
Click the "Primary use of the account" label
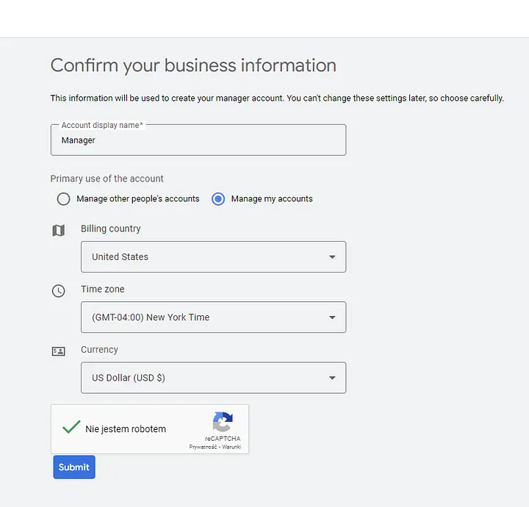pos(107,179)
